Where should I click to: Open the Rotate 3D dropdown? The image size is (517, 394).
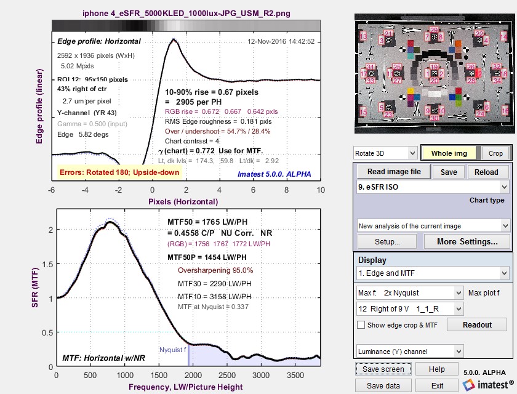(x=385, y=153)
